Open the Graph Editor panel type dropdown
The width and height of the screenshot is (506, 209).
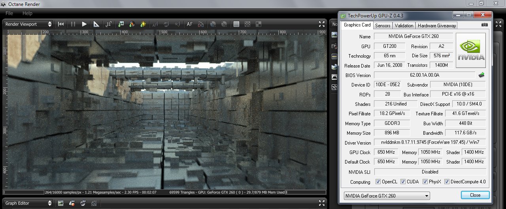(x=28, y=203)
